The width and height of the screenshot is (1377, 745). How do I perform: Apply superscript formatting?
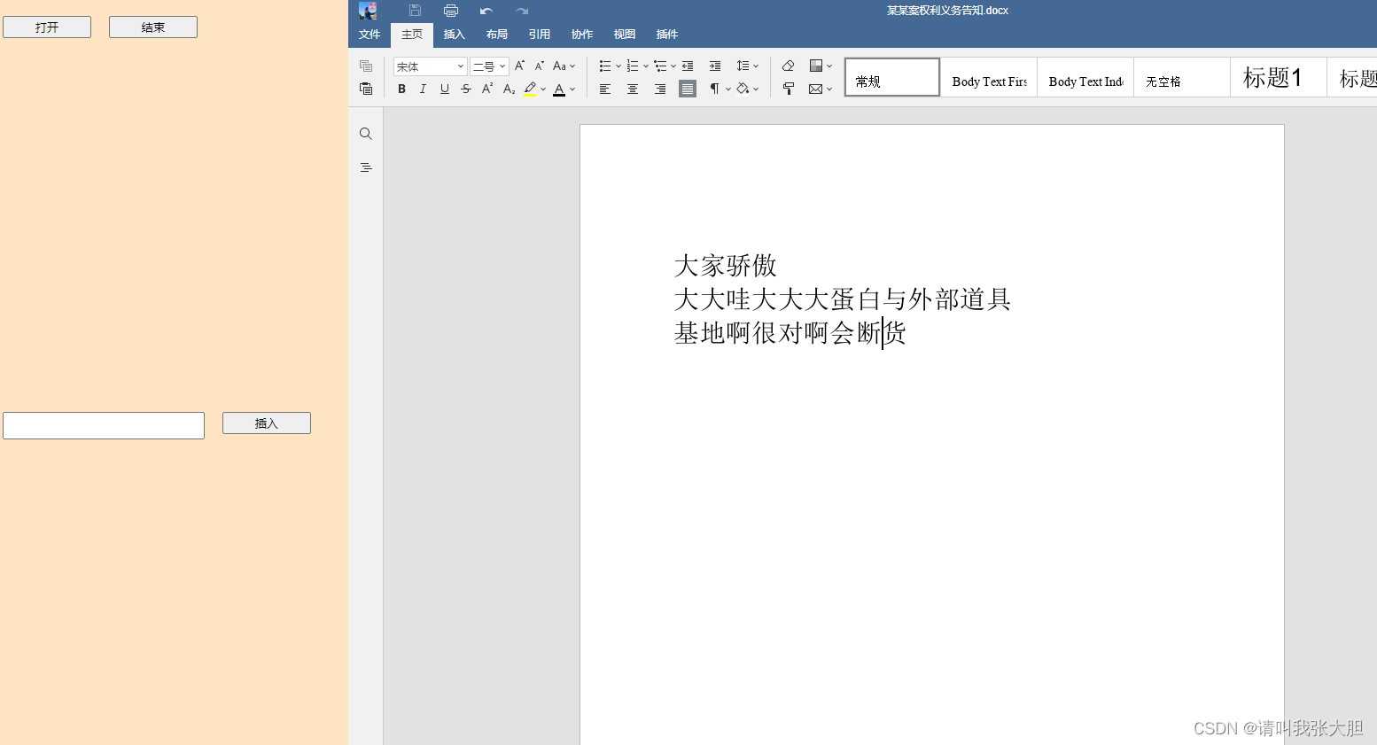pyautogui.click(x=486, y=89)
